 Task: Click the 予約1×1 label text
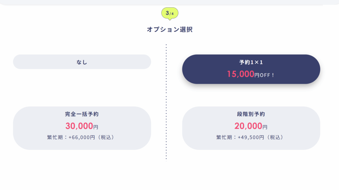(251, 62)
